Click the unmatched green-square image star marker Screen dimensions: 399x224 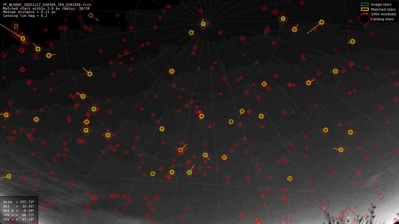pos(16,26)
